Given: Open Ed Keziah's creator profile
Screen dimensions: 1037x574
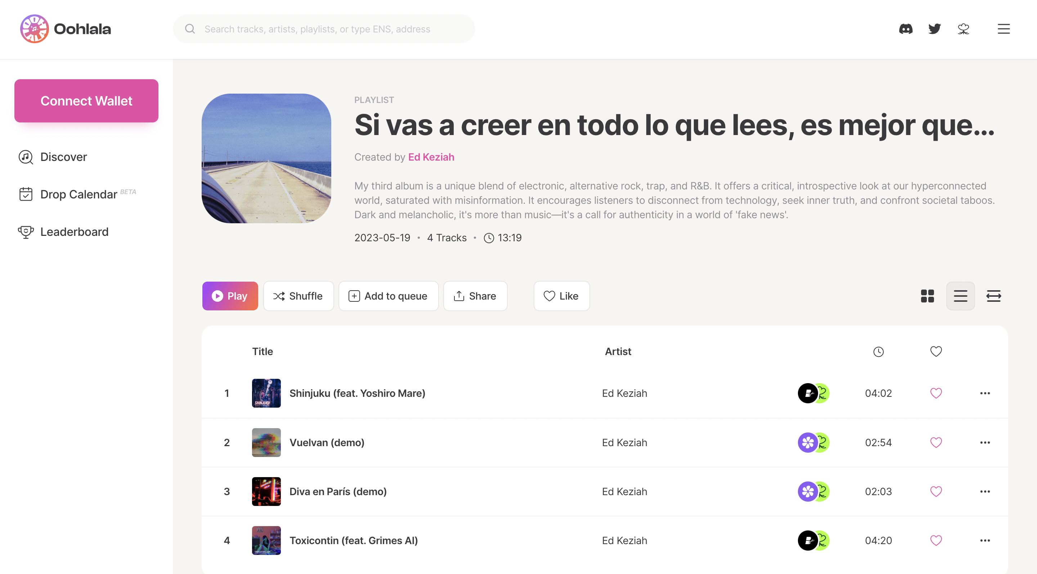Looking at the screenshot, I should click(x=431, y=157).
